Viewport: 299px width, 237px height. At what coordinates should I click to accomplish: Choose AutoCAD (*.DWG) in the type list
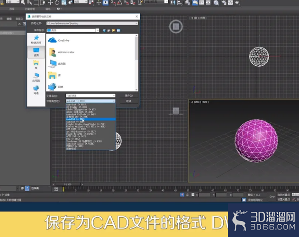91,119
